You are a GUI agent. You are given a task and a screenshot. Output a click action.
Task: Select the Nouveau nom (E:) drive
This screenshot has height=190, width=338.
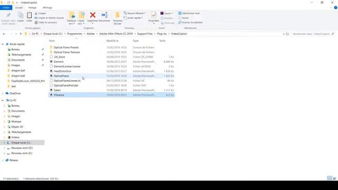[22, 154]
